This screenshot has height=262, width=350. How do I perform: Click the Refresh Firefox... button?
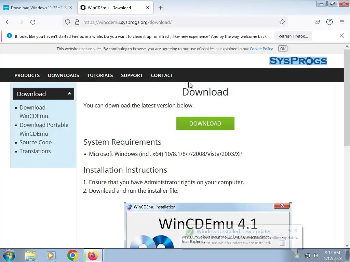pyautogui.click(x=293, y=36)
